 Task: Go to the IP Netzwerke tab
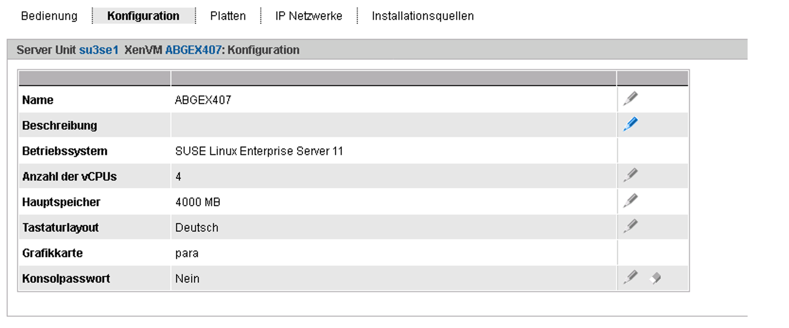click(x=309, y=16)
